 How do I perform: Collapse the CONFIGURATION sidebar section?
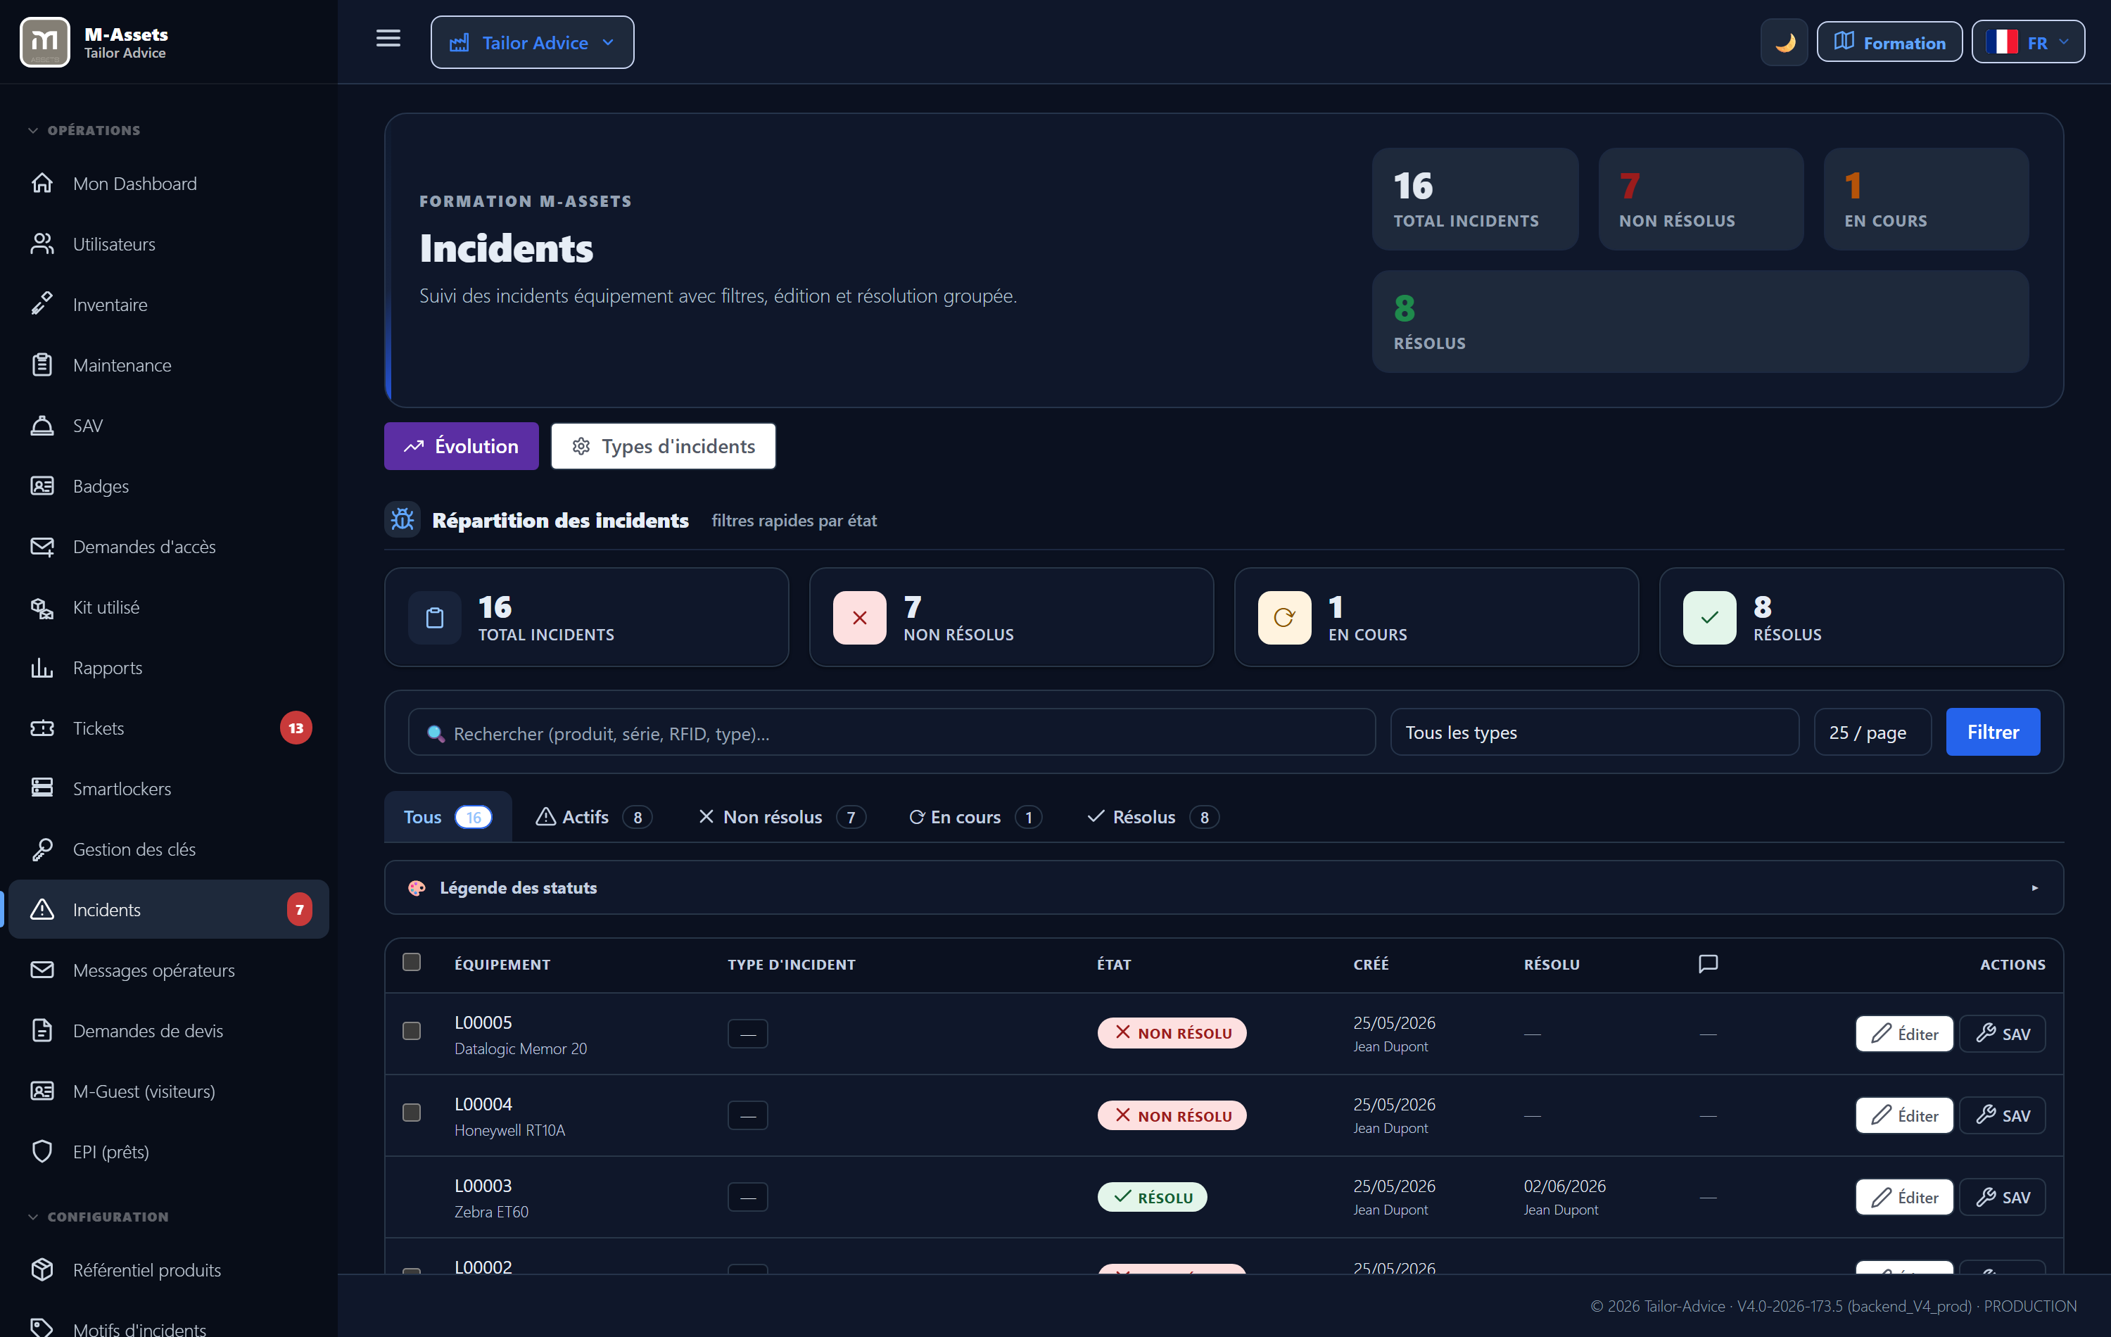coord(99,1216)
